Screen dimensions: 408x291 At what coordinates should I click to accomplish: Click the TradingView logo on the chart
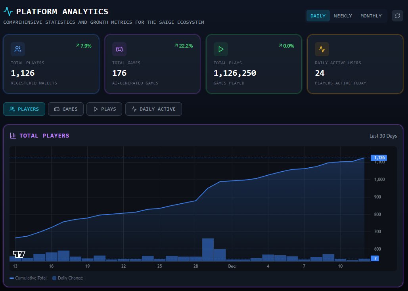[x=19, y=254]
